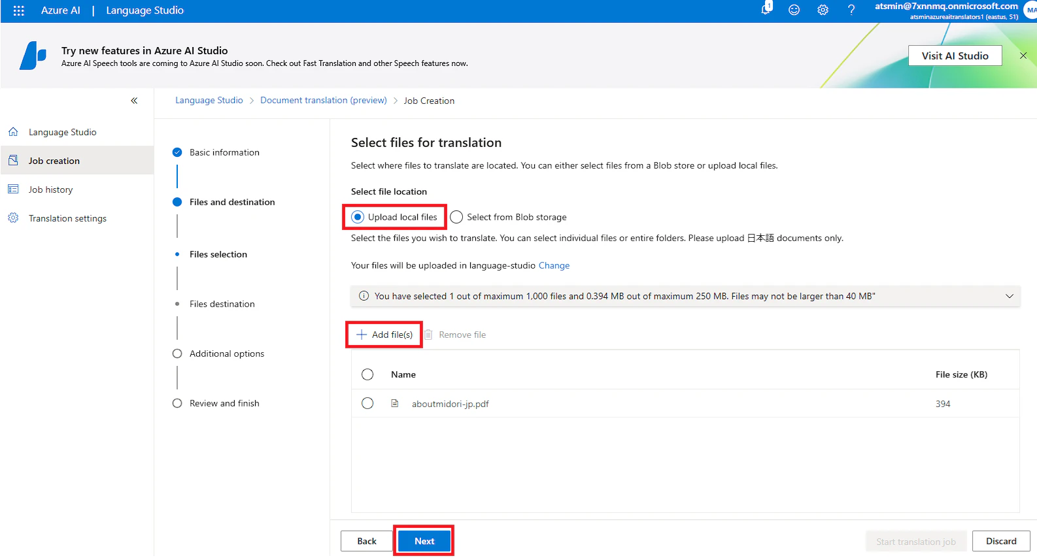1037x558 pixels.
Task: Click the PDF document icon for aboutmidori-jp.pdf
Action: pos(395,404)
